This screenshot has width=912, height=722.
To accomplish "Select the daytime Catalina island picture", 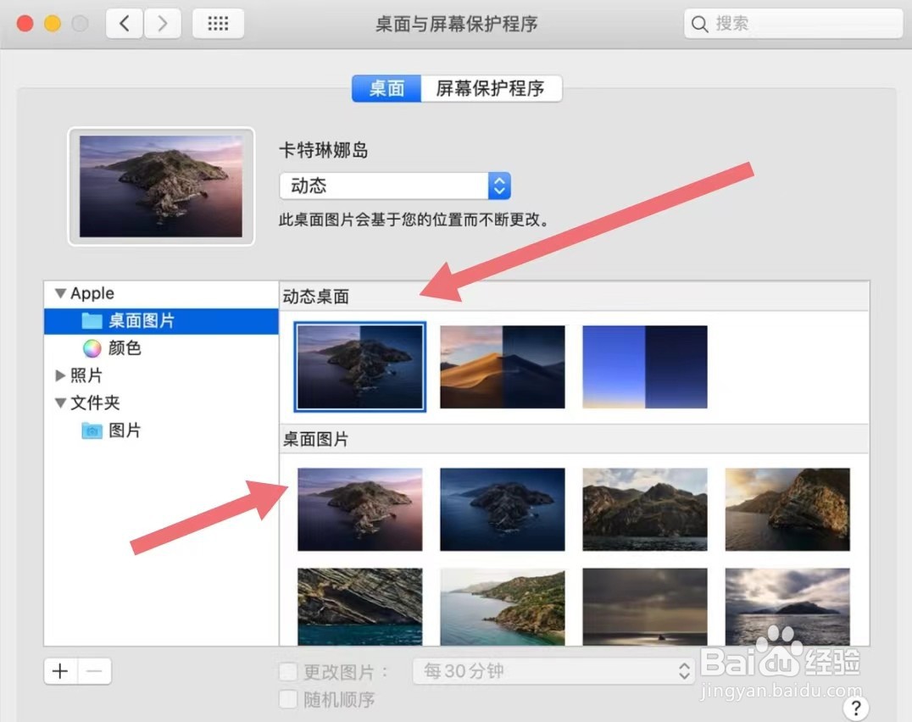I will (x=360, y=509).
